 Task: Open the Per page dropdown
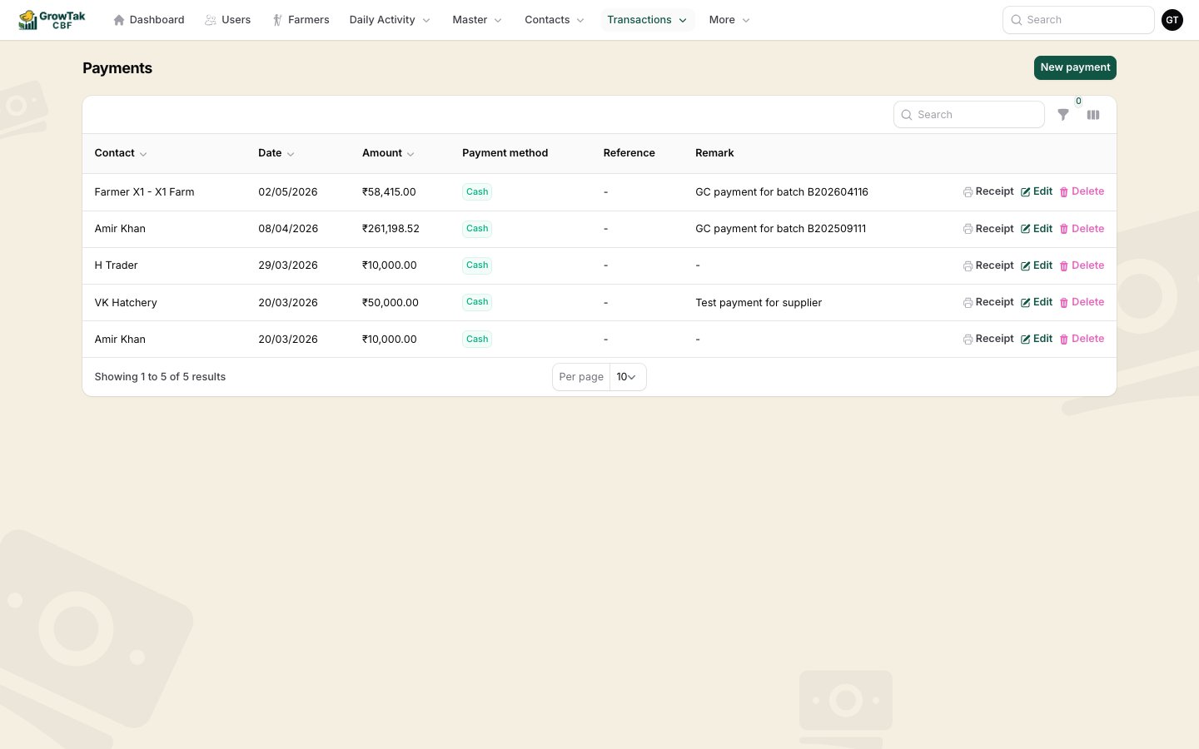tap(628, 377)
